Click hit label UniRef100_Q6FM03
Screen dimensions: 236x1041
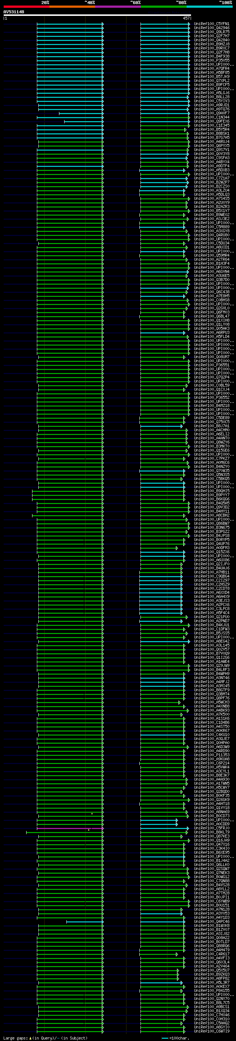(212, 312)
